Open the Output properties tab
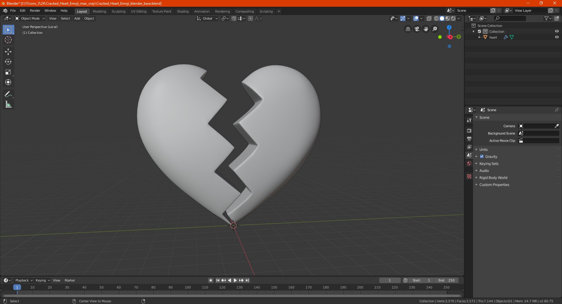 coord(469,139)
